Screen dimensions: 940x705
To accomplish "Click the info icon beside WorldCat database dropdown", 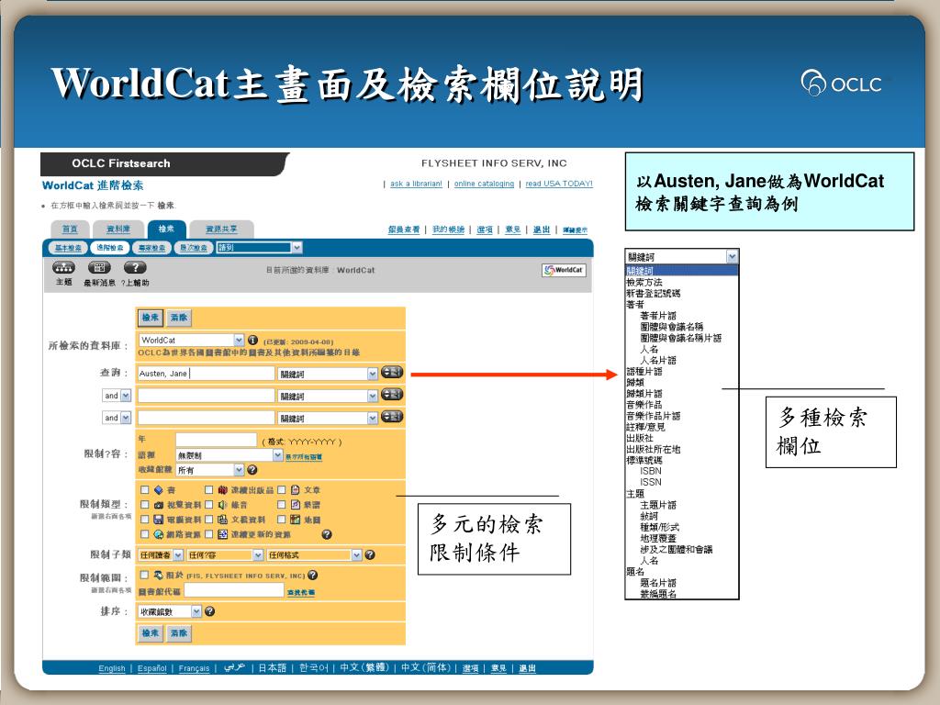I will click(253, 340).
